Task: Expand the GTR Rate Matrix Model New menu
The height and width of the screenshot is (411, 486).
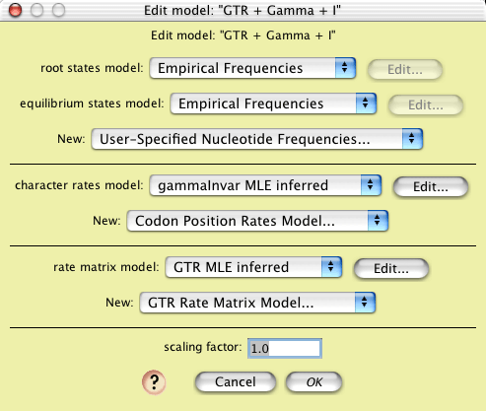Action: pyautogui.click(x=257, y=303)
